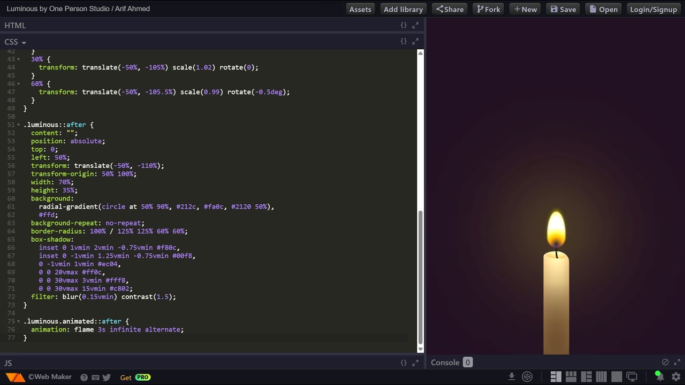Fold the .luminous.animated::after rule
685x385 pixels.
coord(19,321)
